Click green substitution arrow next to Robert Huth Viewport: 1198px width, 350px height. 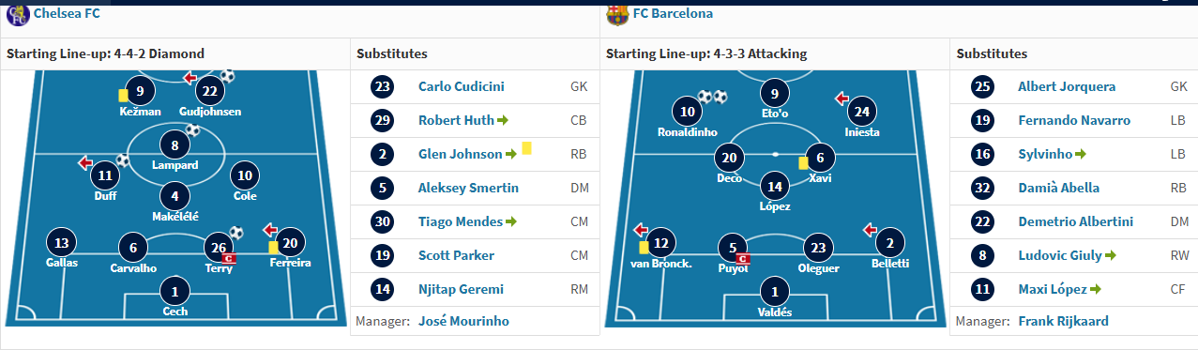tap(502, 120)
